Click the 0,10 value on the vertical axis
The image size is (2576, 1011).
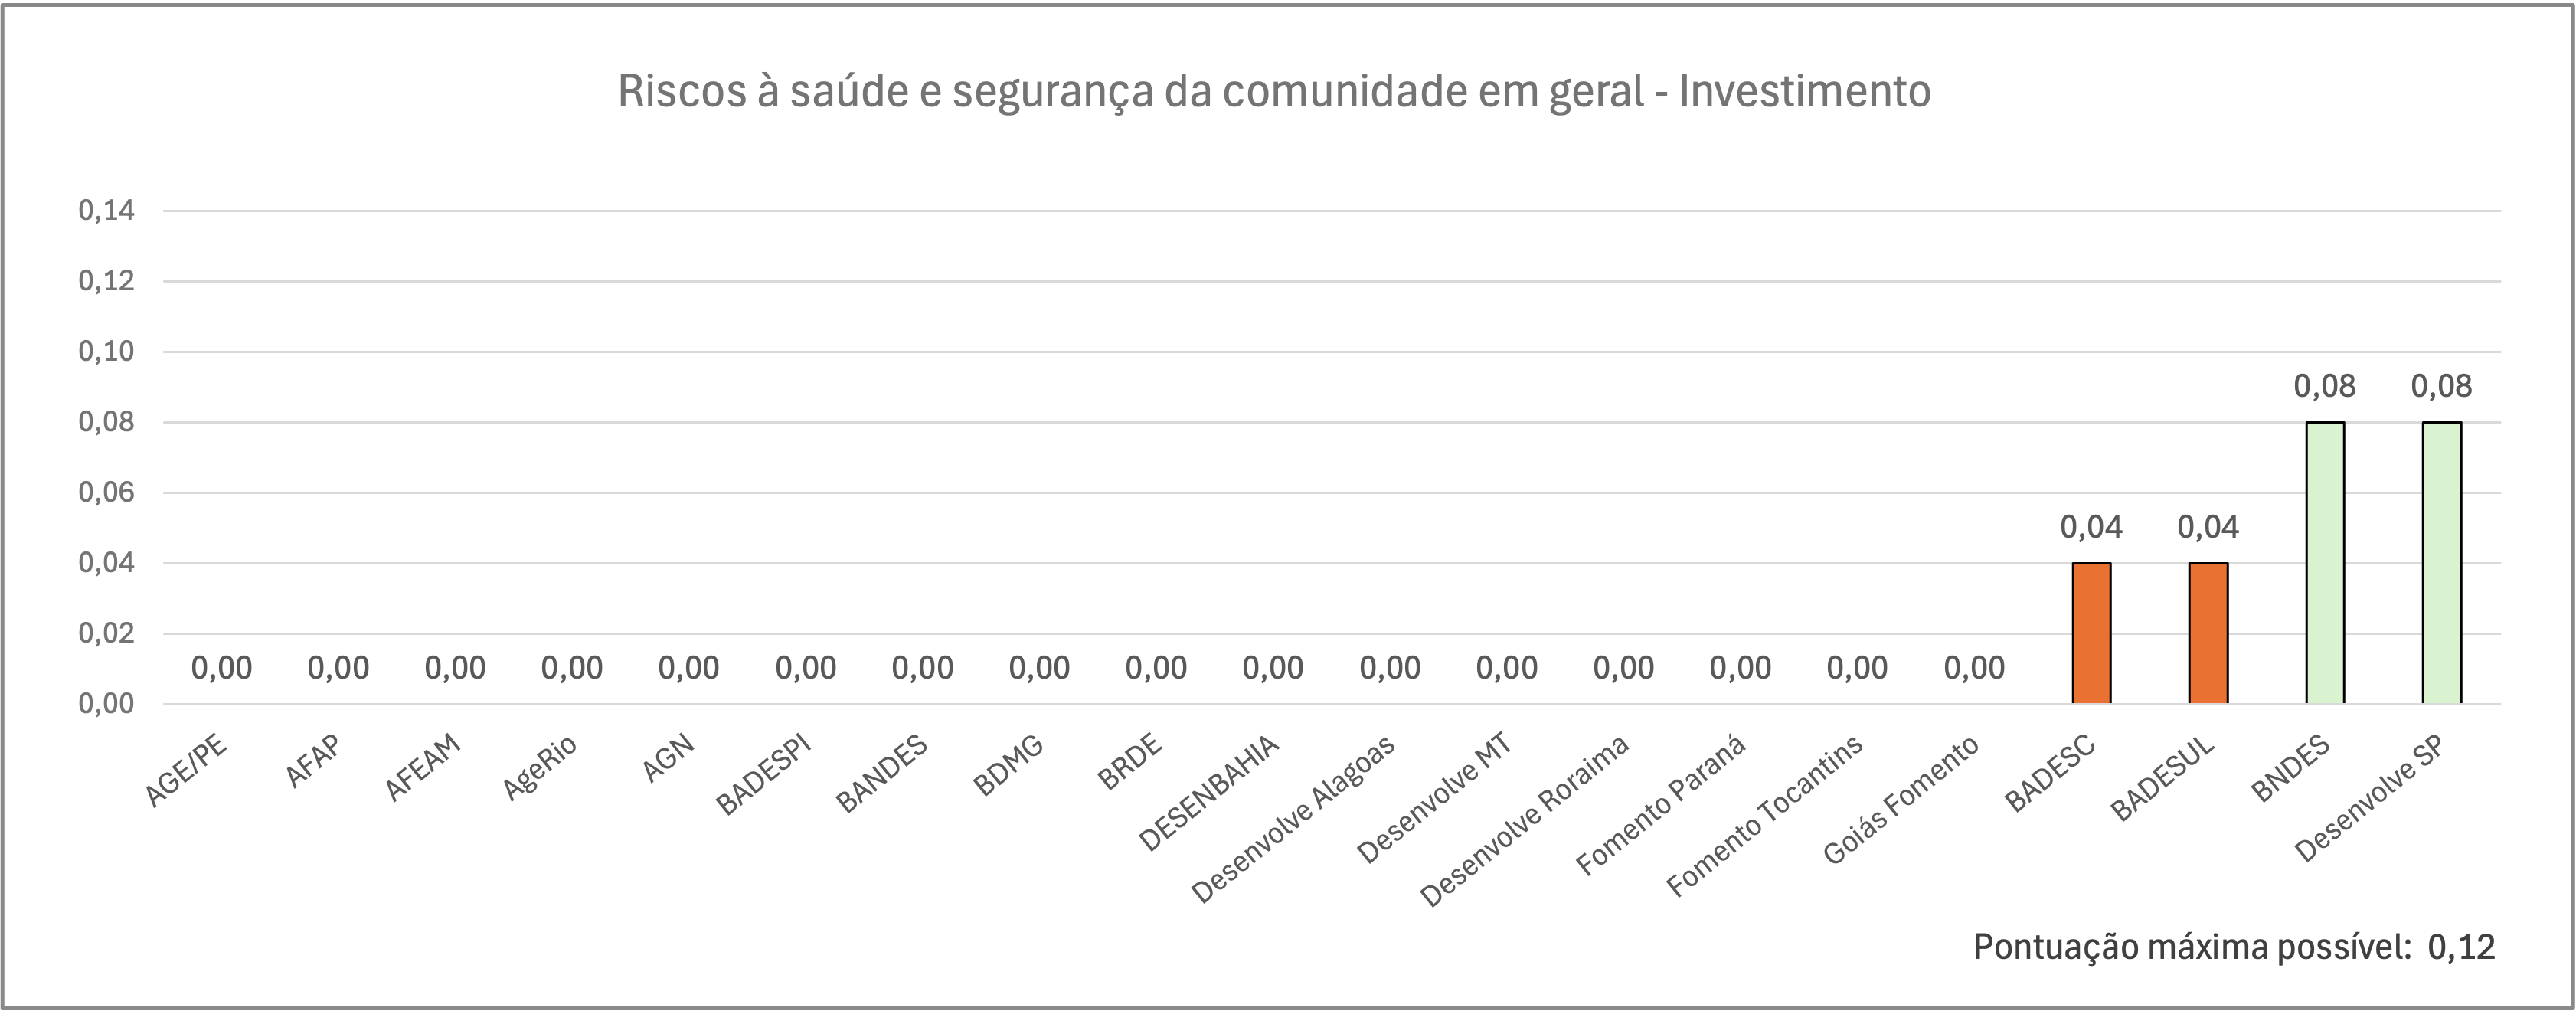tap(107, 352)
